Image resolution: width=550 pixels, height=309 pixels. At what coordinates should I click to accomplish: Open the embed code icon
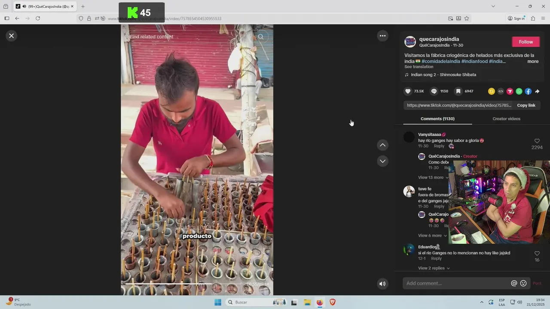(x=501, y=91)
